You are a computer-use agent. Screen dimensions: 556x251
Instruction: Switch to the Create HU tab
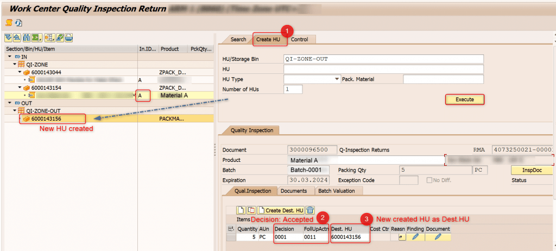point(268,40)
